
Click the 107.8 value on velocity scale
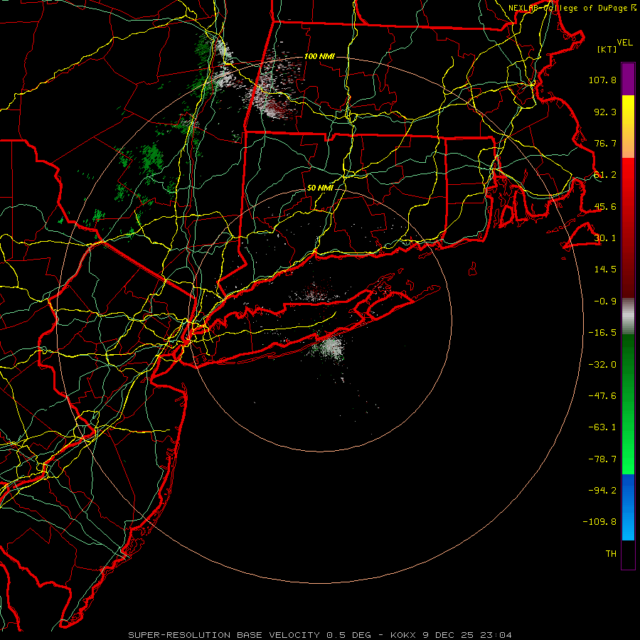[x=602, y=80]
